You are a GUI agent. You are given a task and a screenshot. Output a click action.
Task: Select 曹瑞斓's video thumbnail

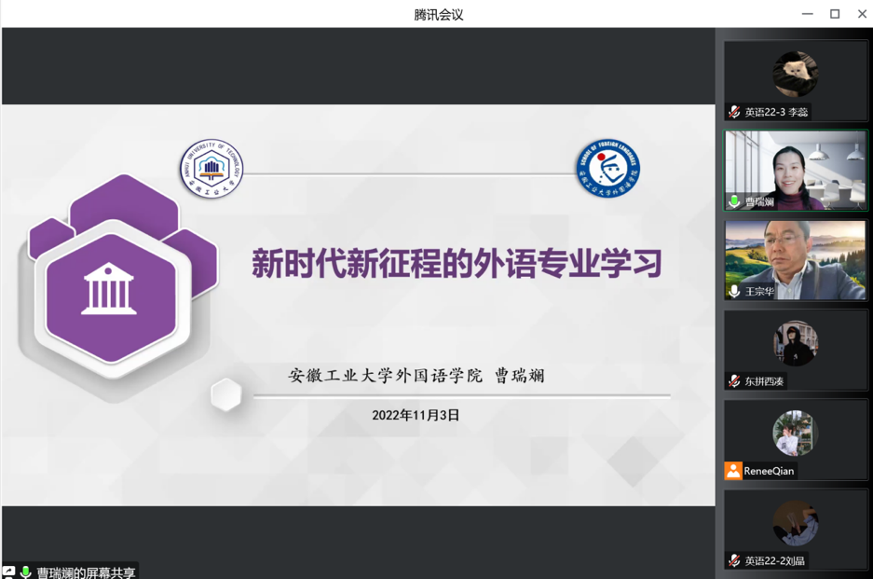pyautogui.click(x=795, y=168)
